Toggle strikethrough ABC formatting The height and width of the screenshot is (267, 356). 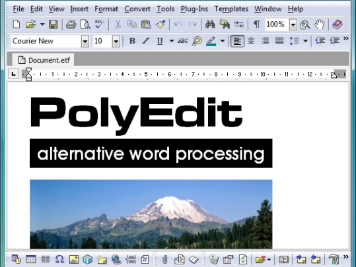click(x=183, y=41)
